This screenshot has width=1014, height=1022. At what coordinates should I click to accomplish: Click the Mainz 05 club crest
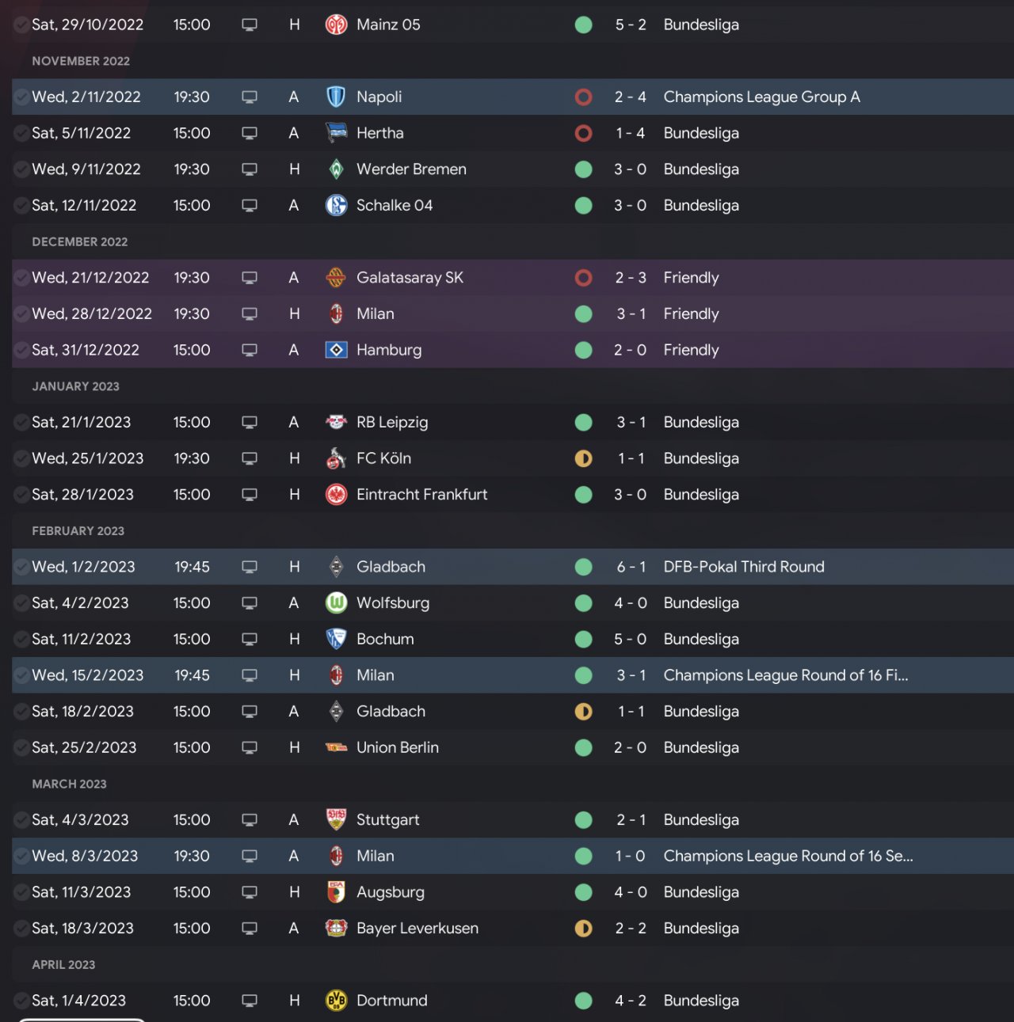pyautogui.click(x=336, y=25)
